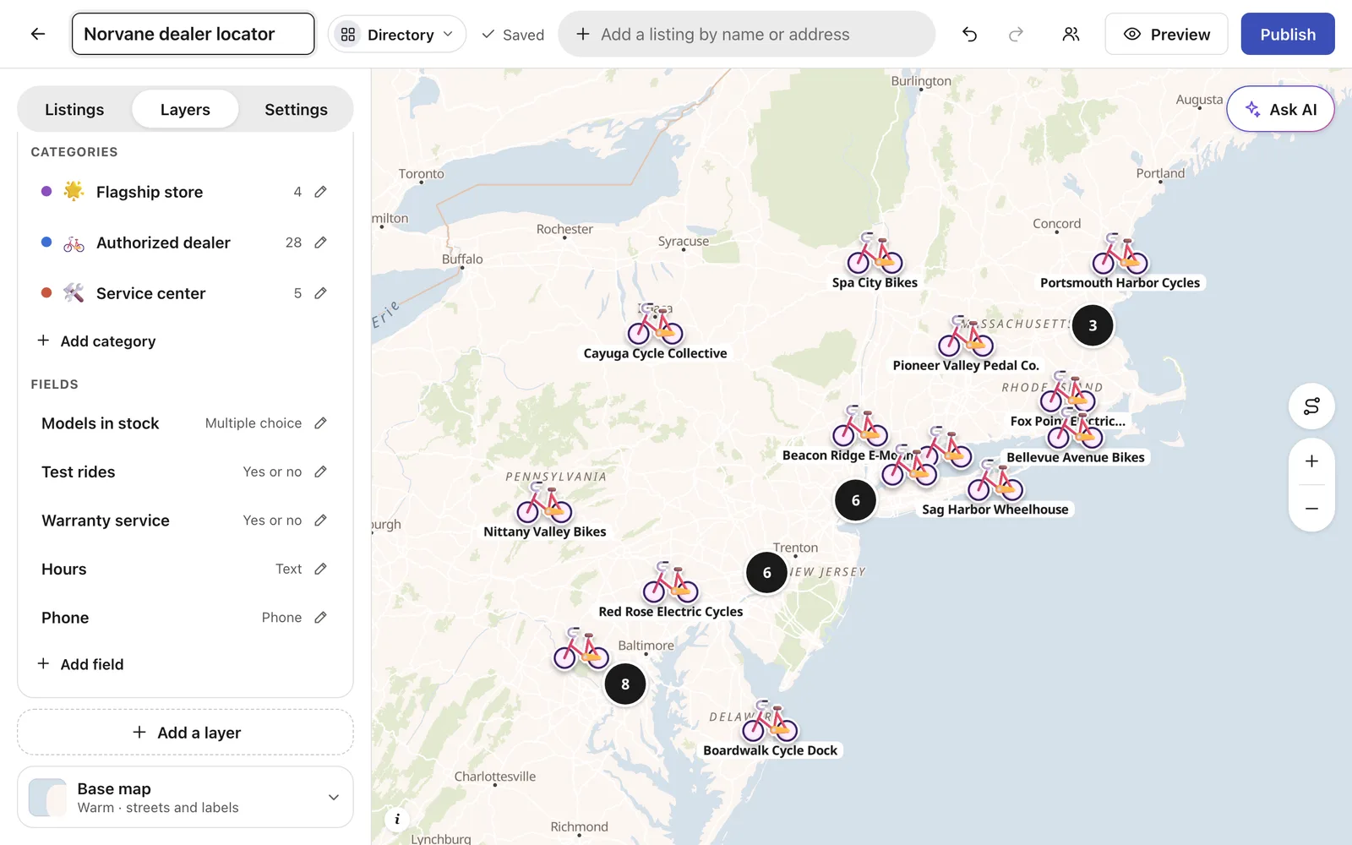
Task: Open the Directory dropdown
Action: pos(397,34)
